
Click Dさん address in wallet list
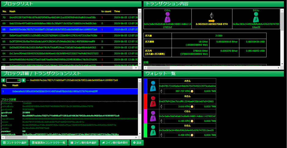click(186, 130)
